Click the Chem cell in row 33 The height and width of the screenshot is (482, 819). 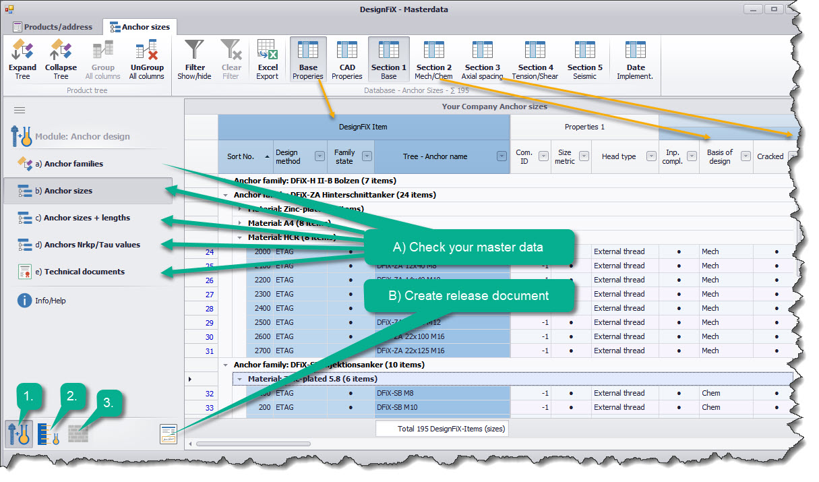pyautogui.click(x=726, y=407)
